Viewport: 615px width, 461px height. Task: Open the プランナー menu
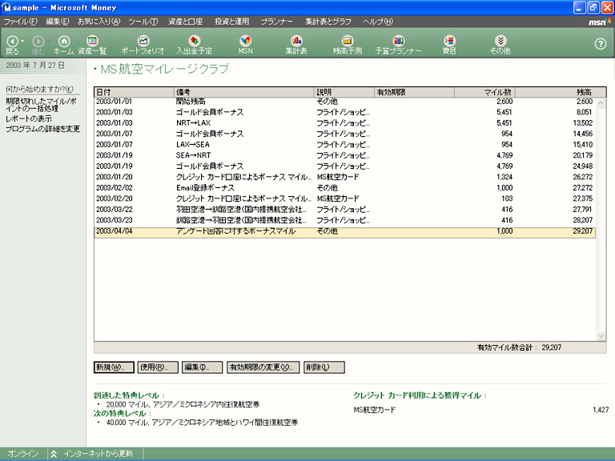[277, 22]
